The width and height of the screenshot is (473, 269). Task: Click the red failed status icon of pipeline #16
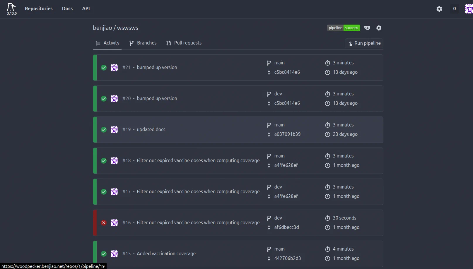(104, 223)
